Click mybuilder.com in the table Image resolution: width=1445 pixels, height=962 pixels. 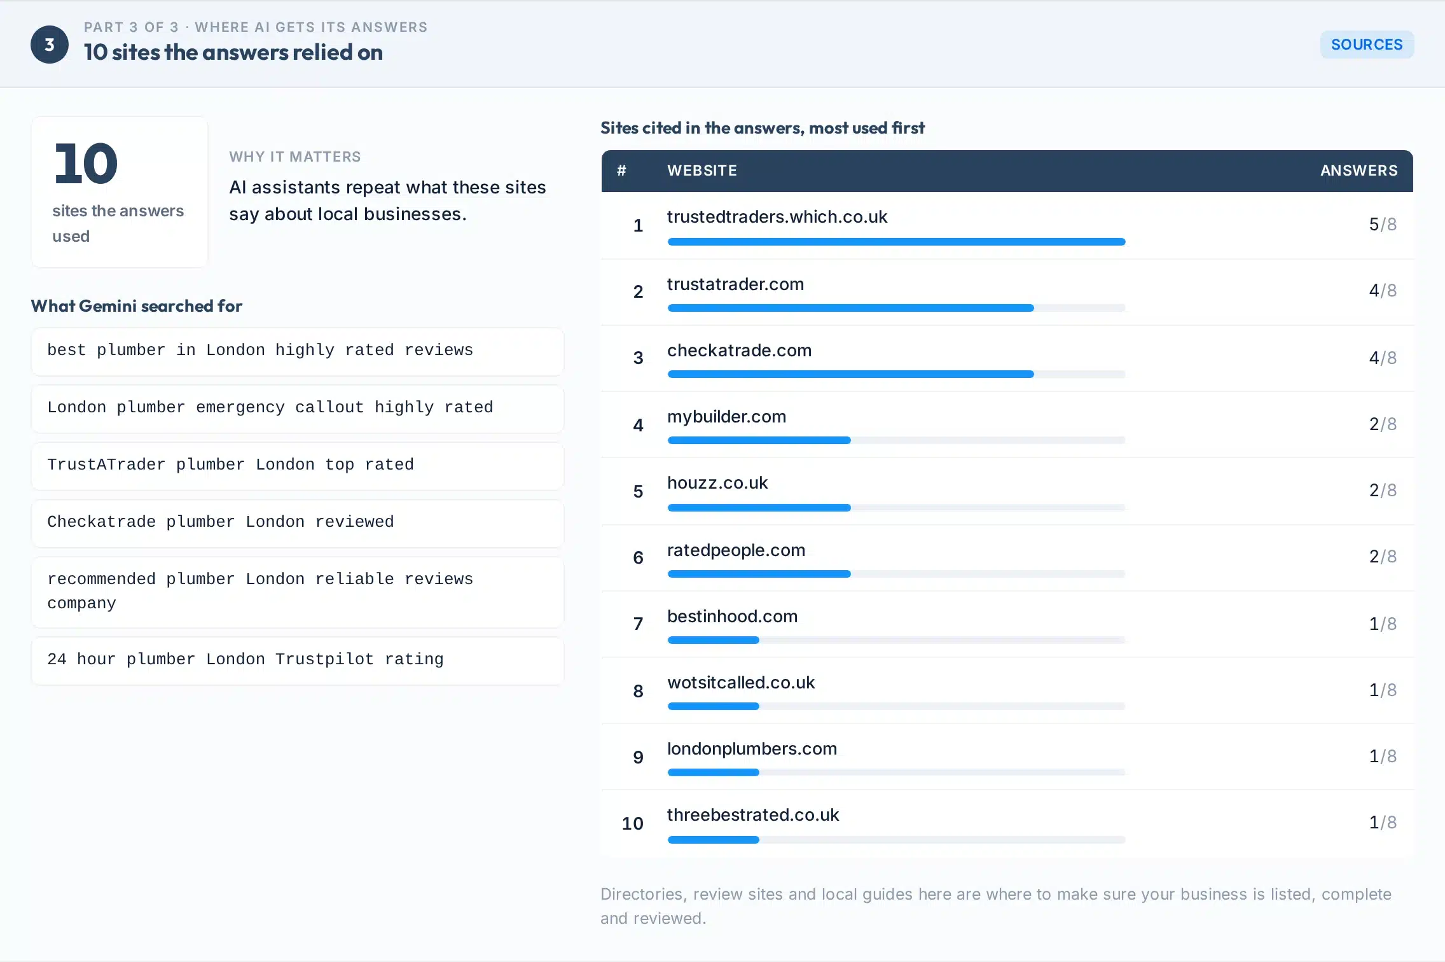[x=726, y=416]
